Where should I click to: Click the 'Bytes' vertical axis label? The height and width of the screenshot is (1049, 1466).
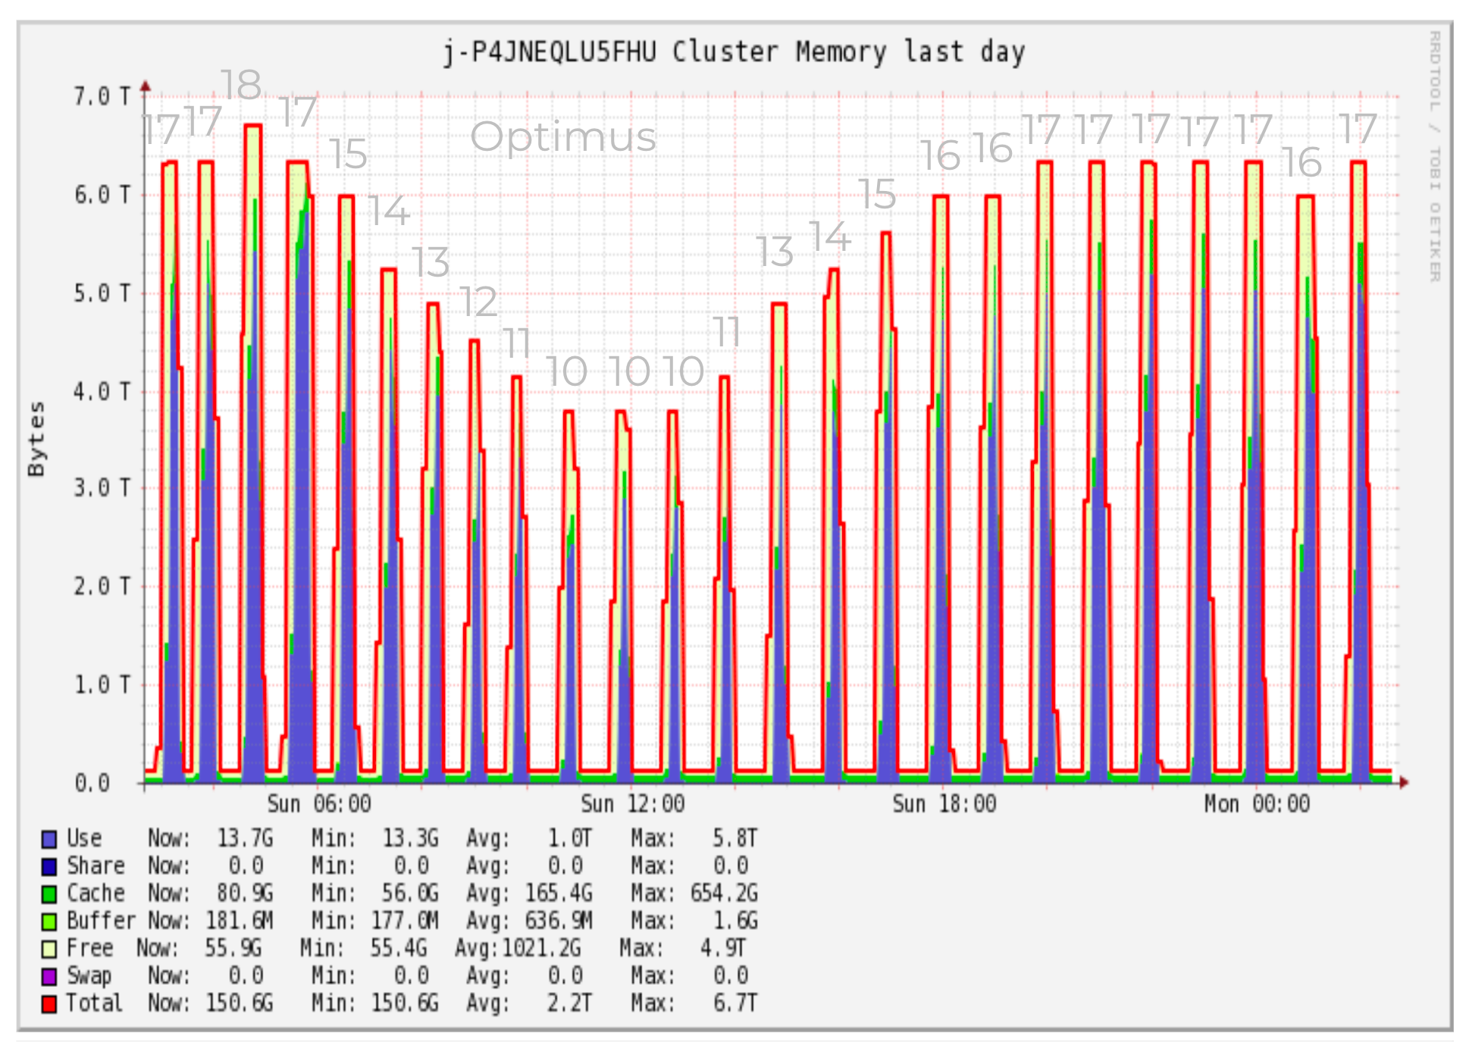36,439
